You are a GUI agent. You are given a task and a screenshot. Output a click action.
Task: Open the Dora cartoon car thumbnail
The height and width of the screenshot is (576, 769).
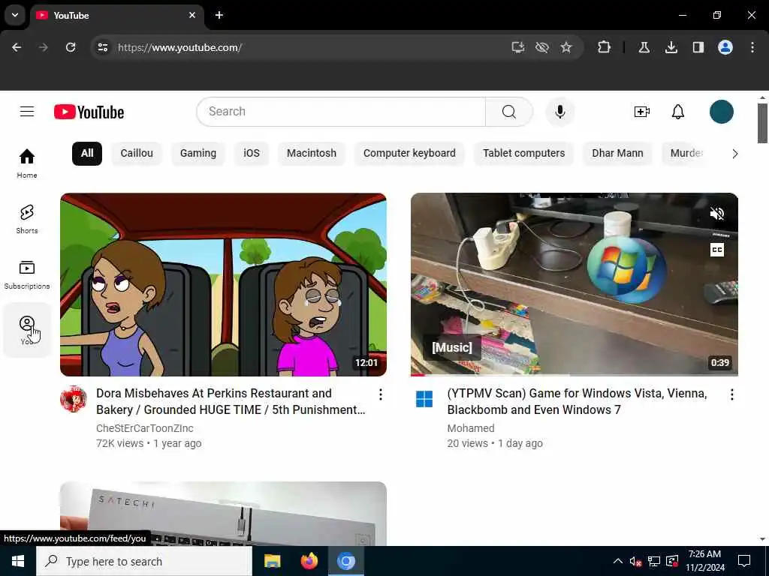click(x=223, y=284)
